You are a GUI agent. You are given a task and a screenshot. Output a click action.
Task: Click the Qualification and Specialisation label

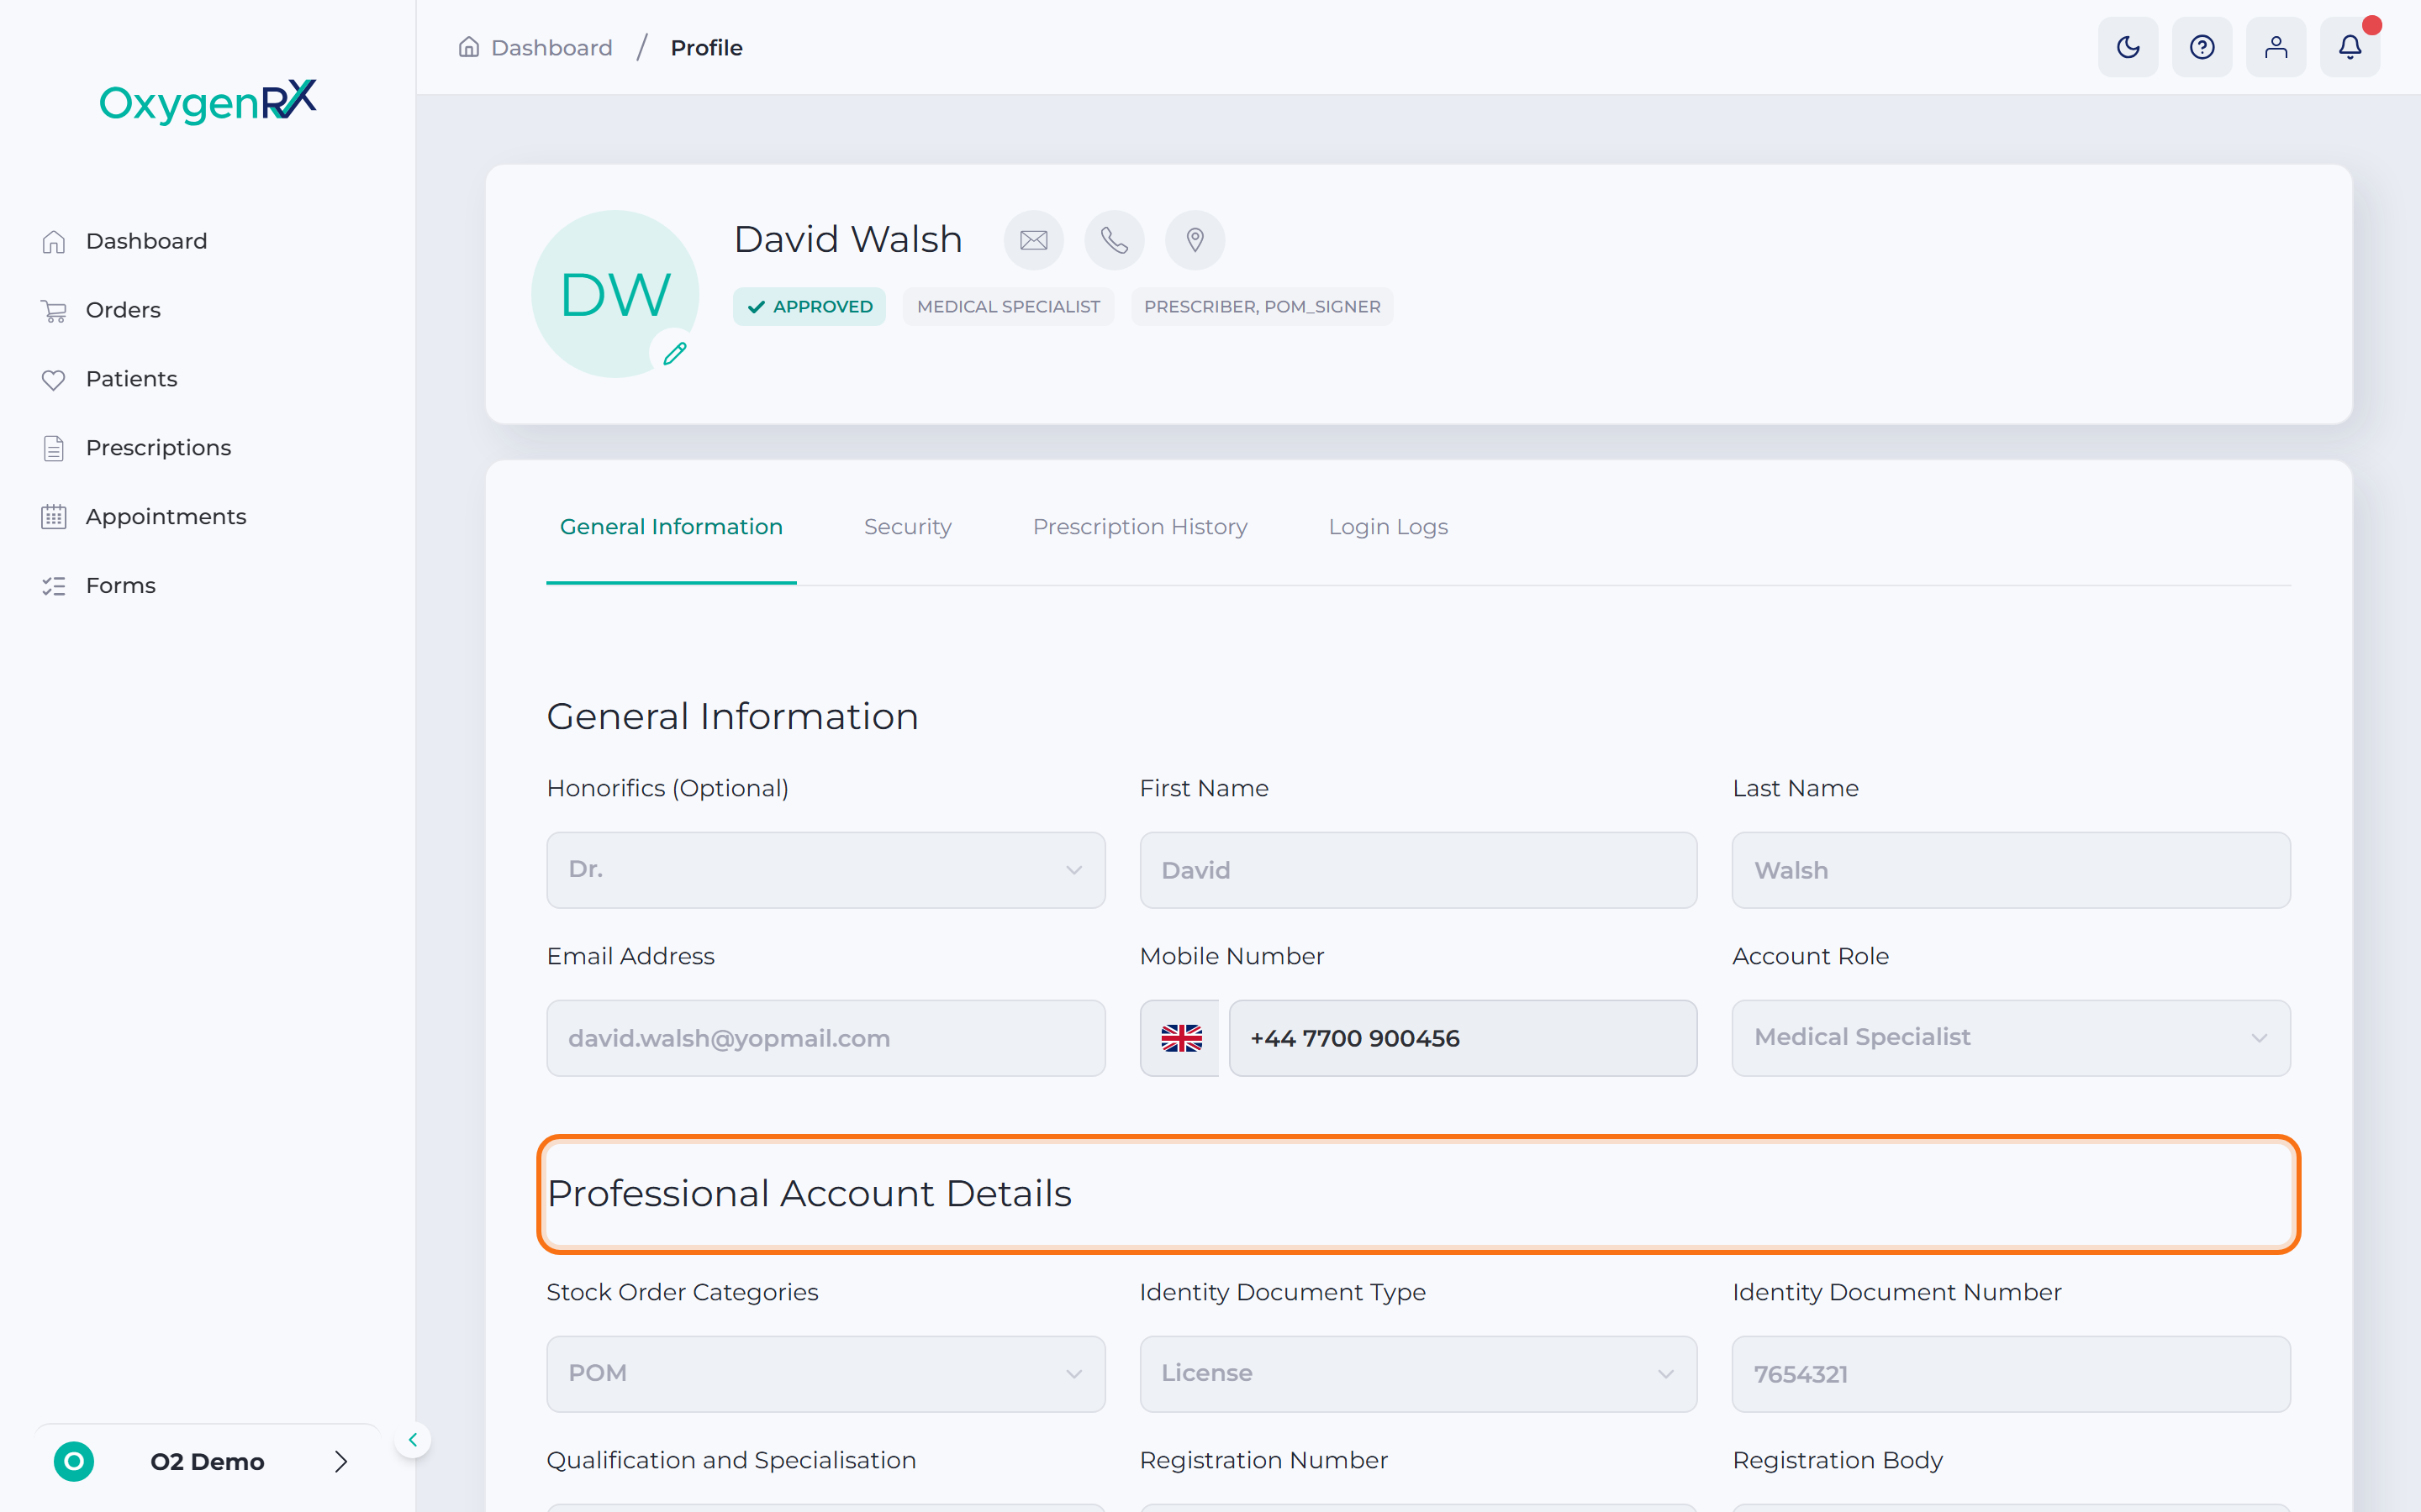(x=731, y=1460)
